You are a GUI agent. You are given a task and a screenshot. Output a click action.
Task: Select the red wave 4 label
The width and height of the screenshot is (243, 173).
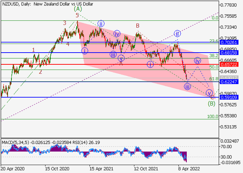point(68,44)
